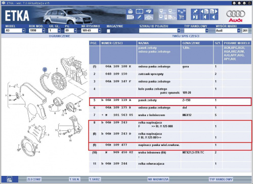
Task: Click the ZLECENIE button in bottom bar
Action: pyautogui.click(x=34, y=179)
